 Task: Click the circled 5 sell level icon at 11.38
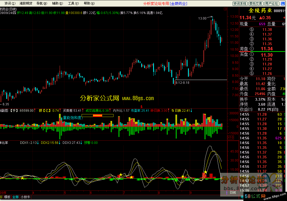pos(252,30)
